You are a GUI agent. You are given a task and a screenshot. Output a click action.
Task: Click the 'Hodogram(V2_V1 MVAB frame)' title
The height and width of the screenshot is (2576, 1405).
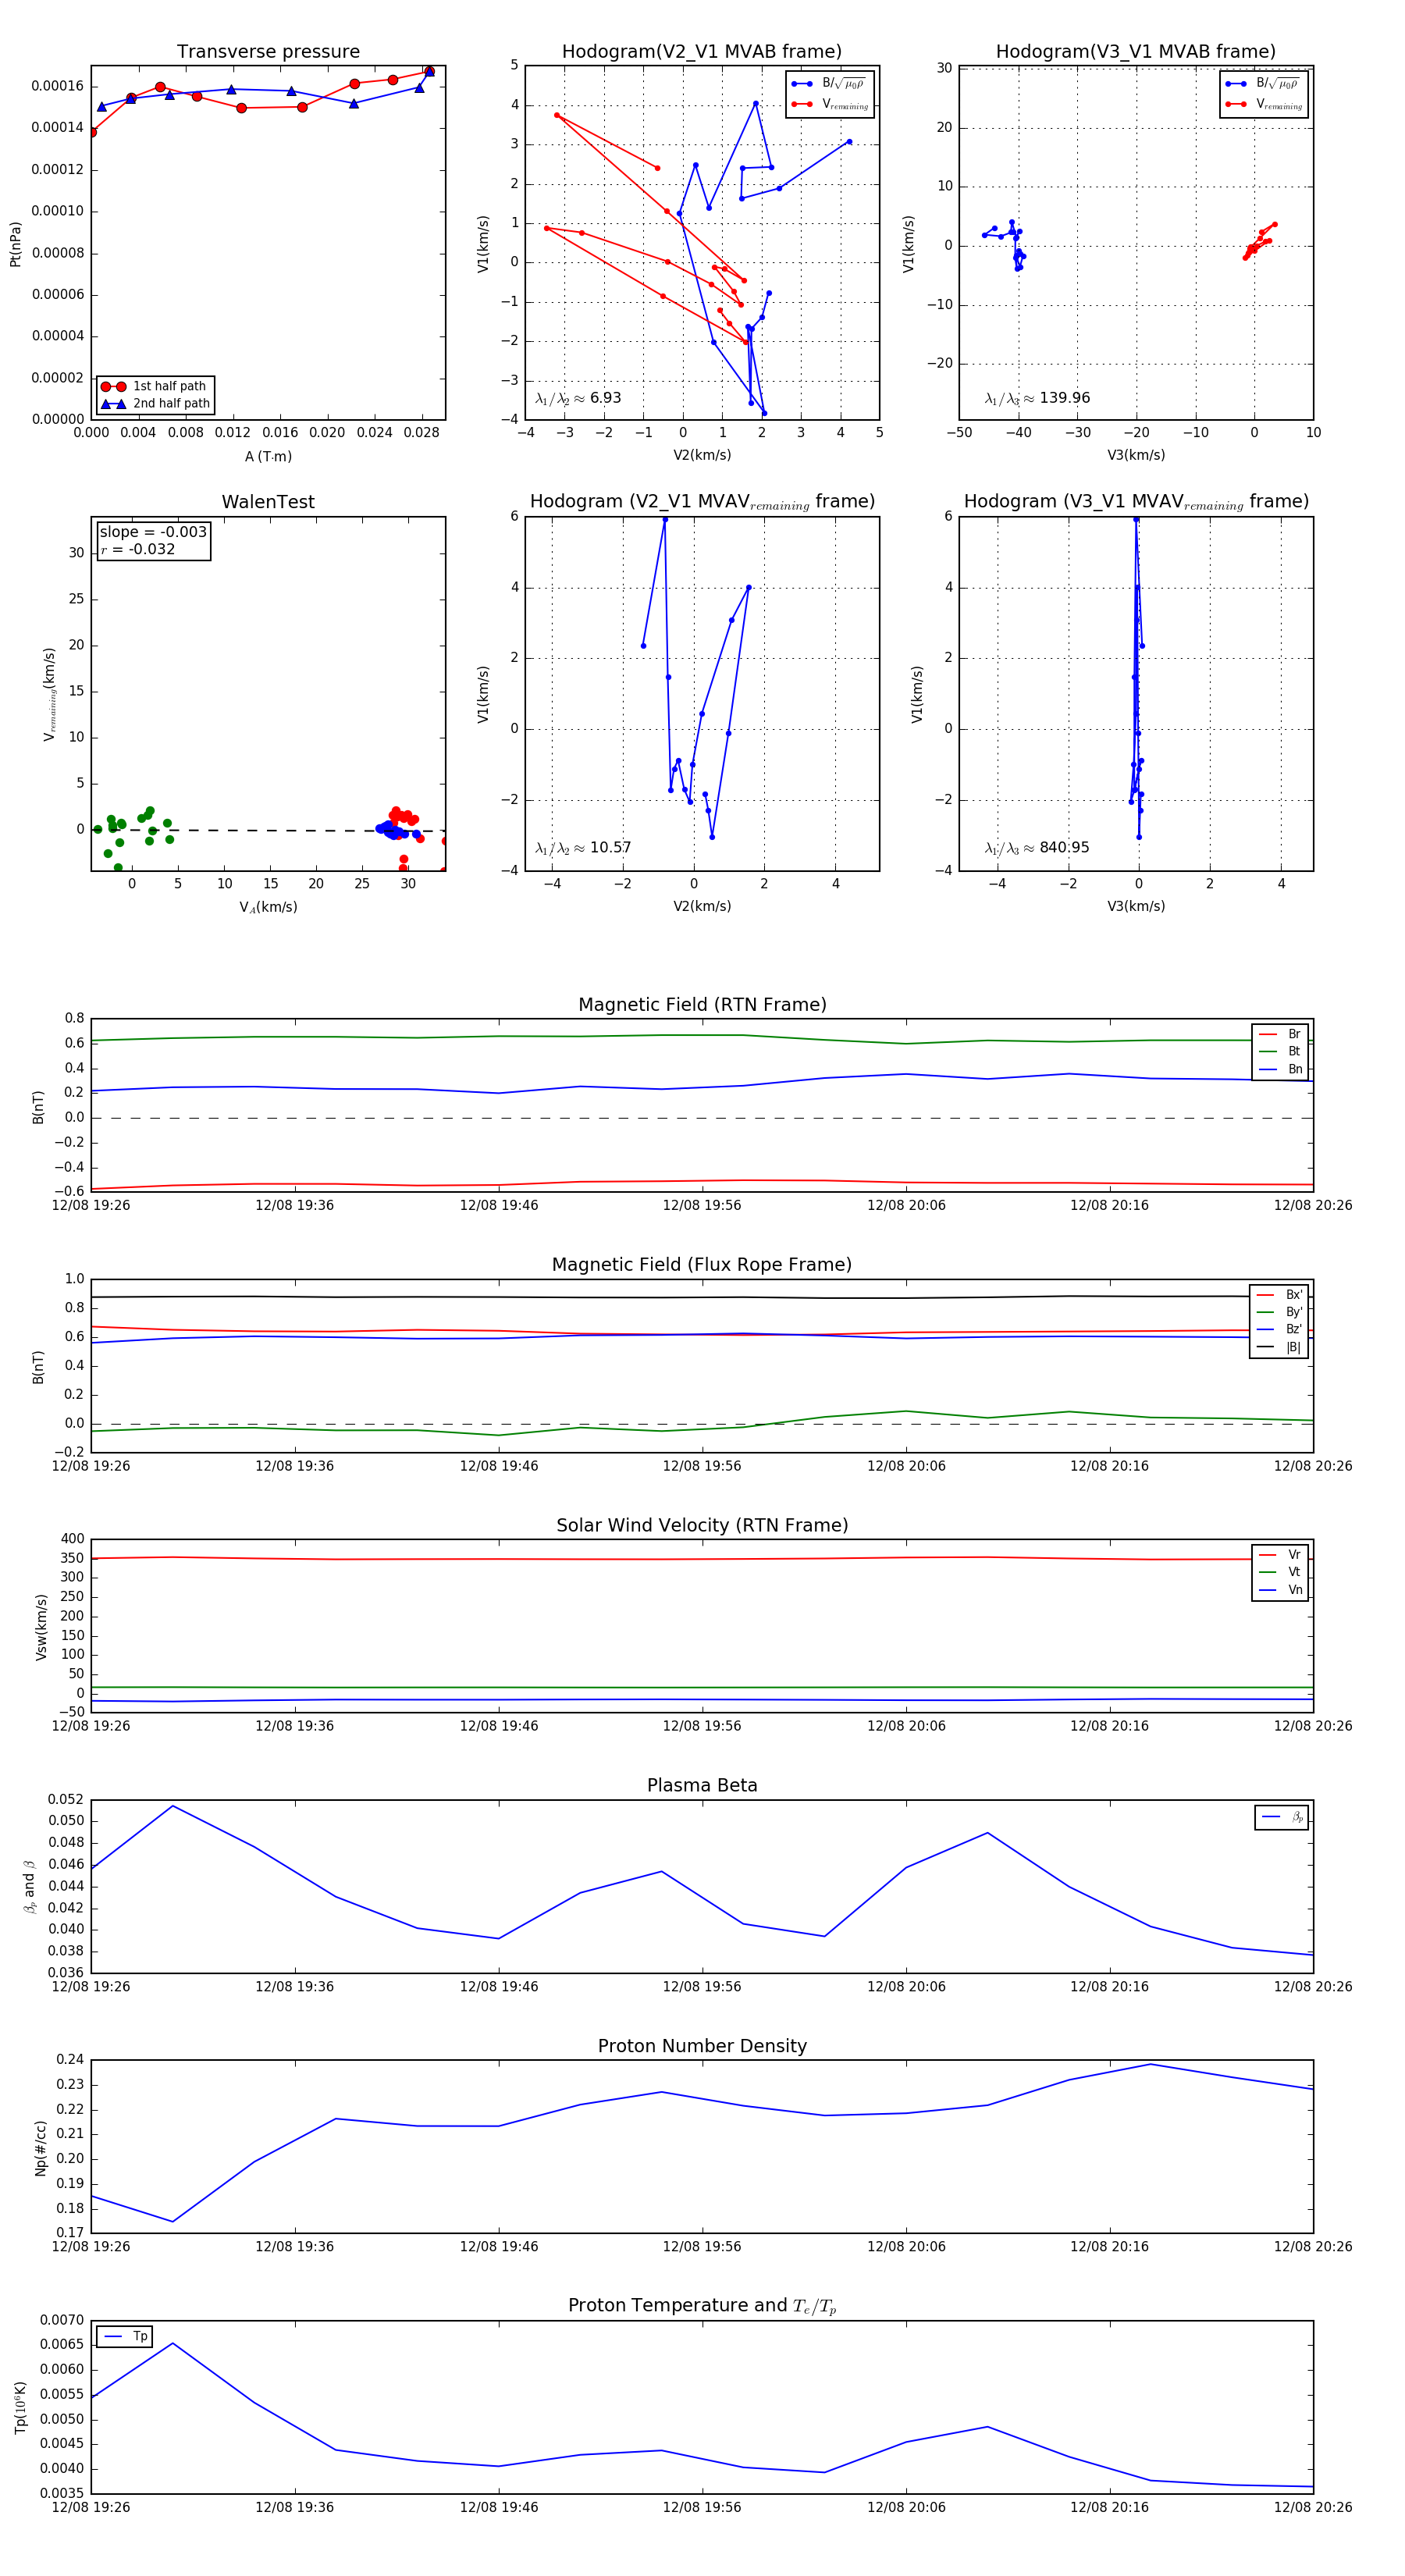[x=702, y=52]
